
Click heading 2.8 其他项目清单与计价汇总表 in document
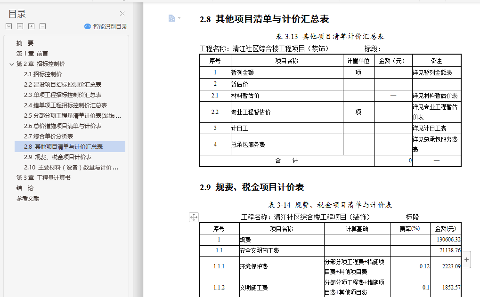click(x=264, y=19)
